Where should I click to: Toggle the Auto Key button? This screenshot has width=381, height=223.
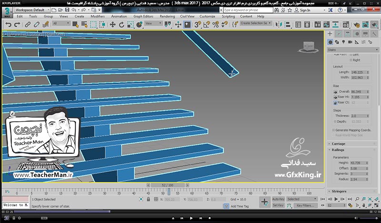pyautogui.click(x=278, y=199)
